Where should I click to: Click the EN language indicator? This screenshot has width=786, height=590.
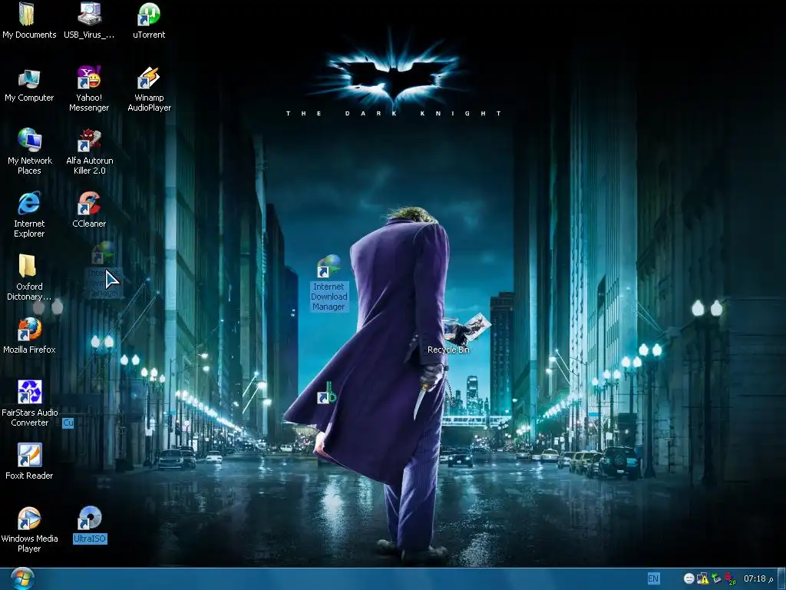tap(653, 578)
